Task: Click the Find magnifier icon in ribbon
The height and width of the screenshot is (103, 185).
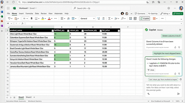Action: pos(122,18)
